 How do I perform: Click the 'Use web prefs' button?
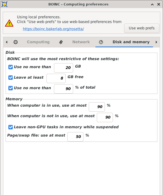click(x=142, y=28)
